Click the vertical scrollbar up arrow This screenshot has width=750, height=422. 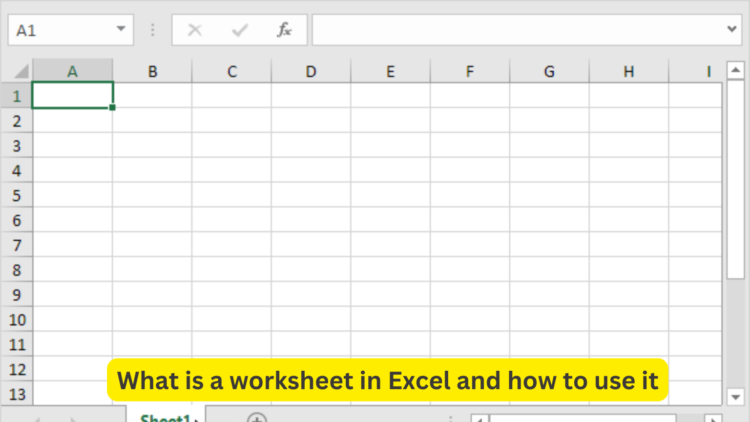point(736,69)
